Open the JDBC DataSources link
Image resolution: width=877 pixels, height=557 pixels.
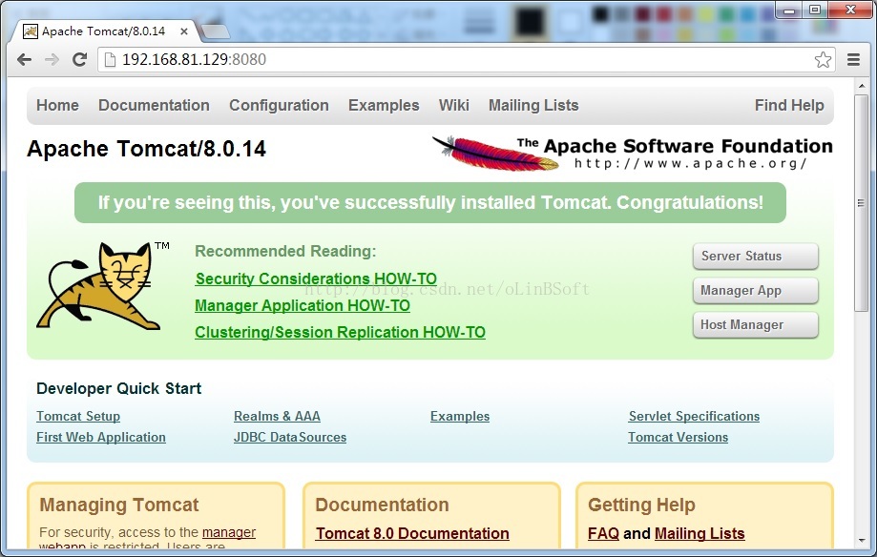pos(290,438)
